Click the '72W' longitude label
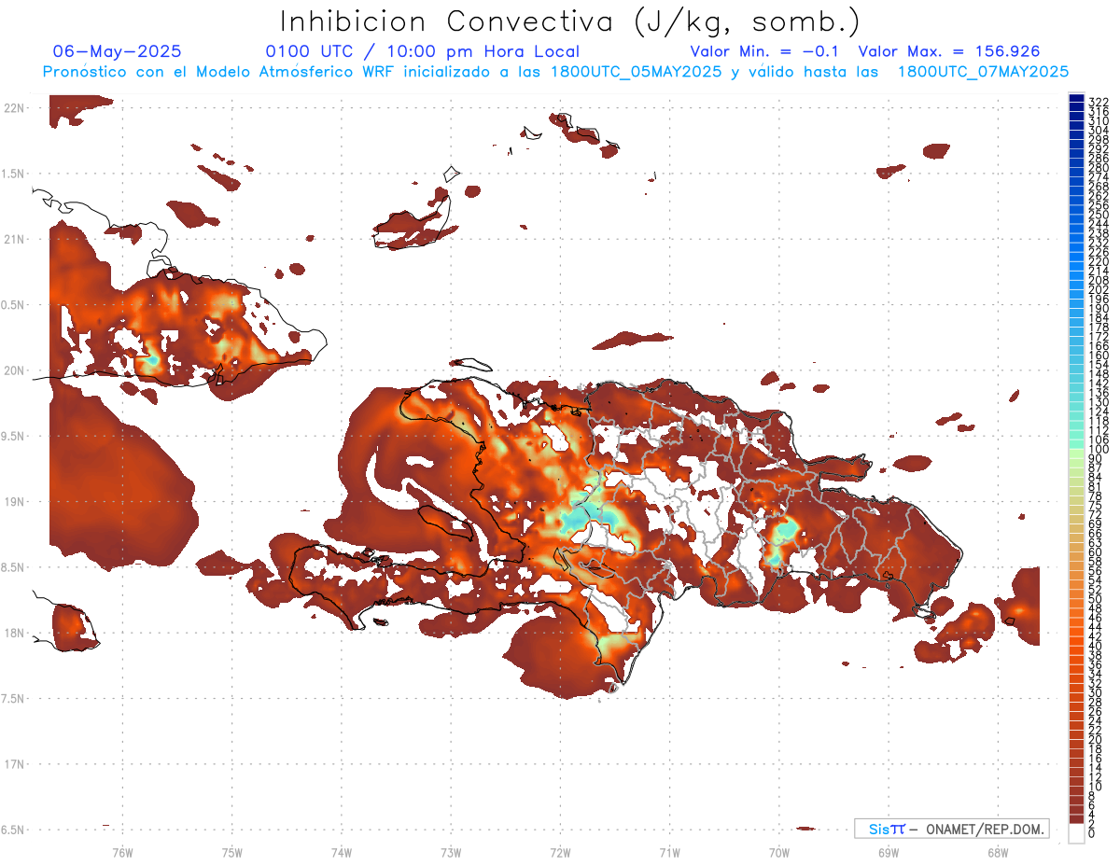This screenshot has height=865, width=1120. pyautogui.click(x=560, y=852)
